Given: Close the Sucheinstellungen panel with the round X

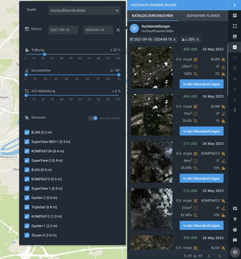Looking at the screenshot, I should (x=134, y=28).
